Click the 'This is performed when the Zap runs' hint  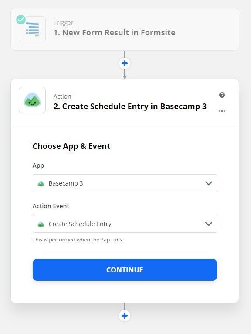point(78,240)
